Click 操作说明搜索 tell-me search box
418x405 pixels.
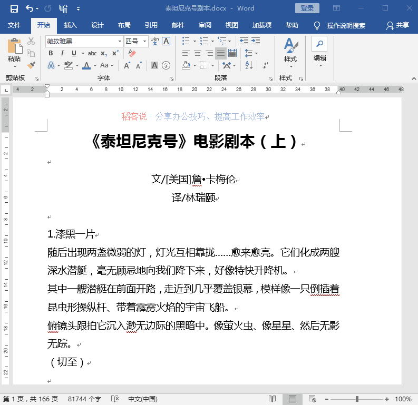[346, 26]
